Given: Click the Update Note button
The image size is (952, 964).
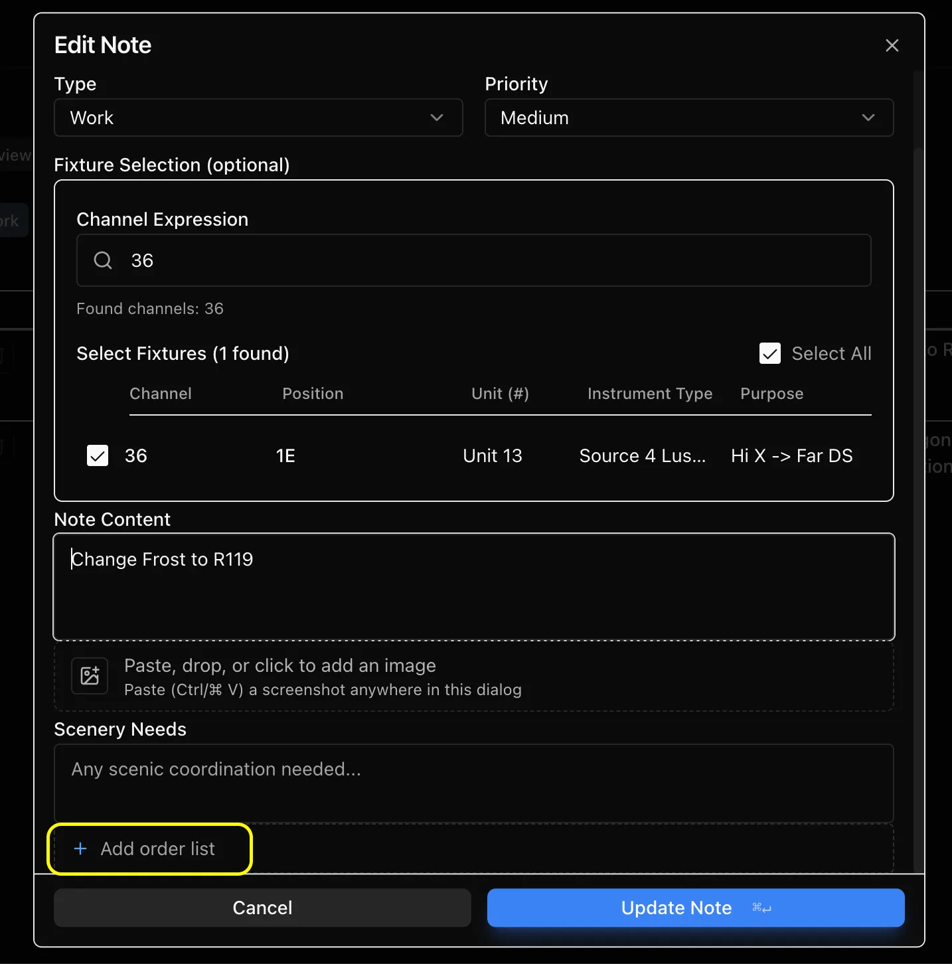Looking at the screenshot, I should 696,908.
